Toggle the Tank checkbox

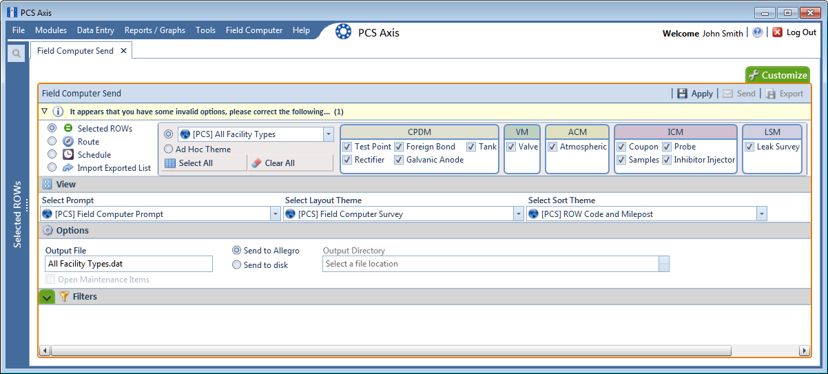471,147
